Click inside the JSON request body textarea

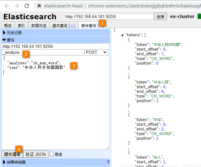56,103
